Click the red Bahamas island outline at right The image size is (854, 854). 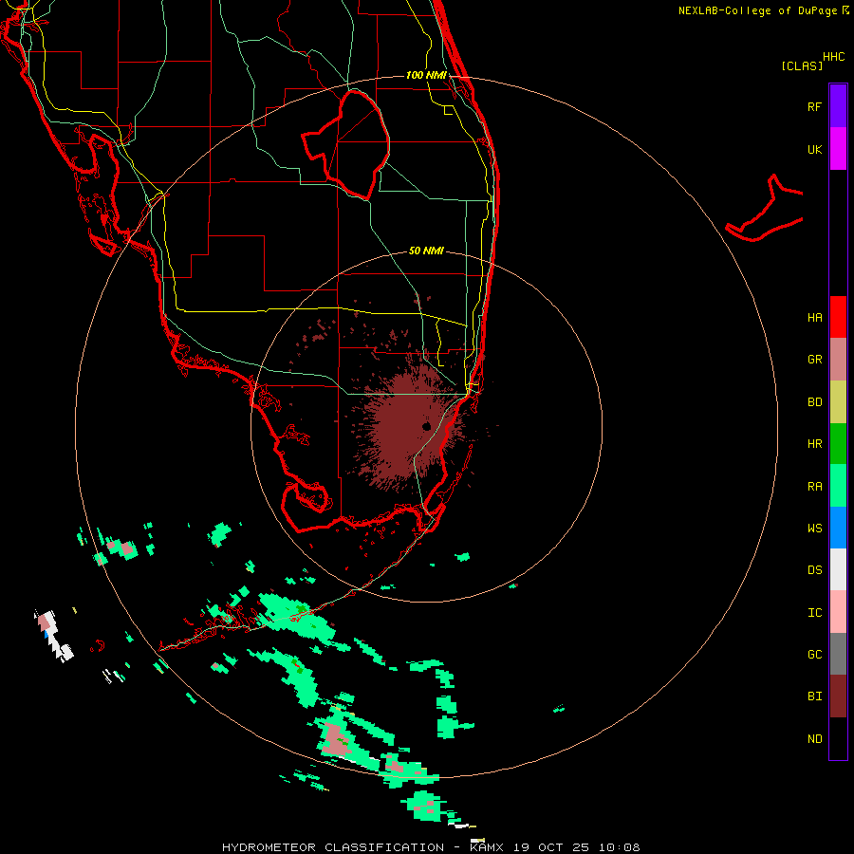pos(765,210)
